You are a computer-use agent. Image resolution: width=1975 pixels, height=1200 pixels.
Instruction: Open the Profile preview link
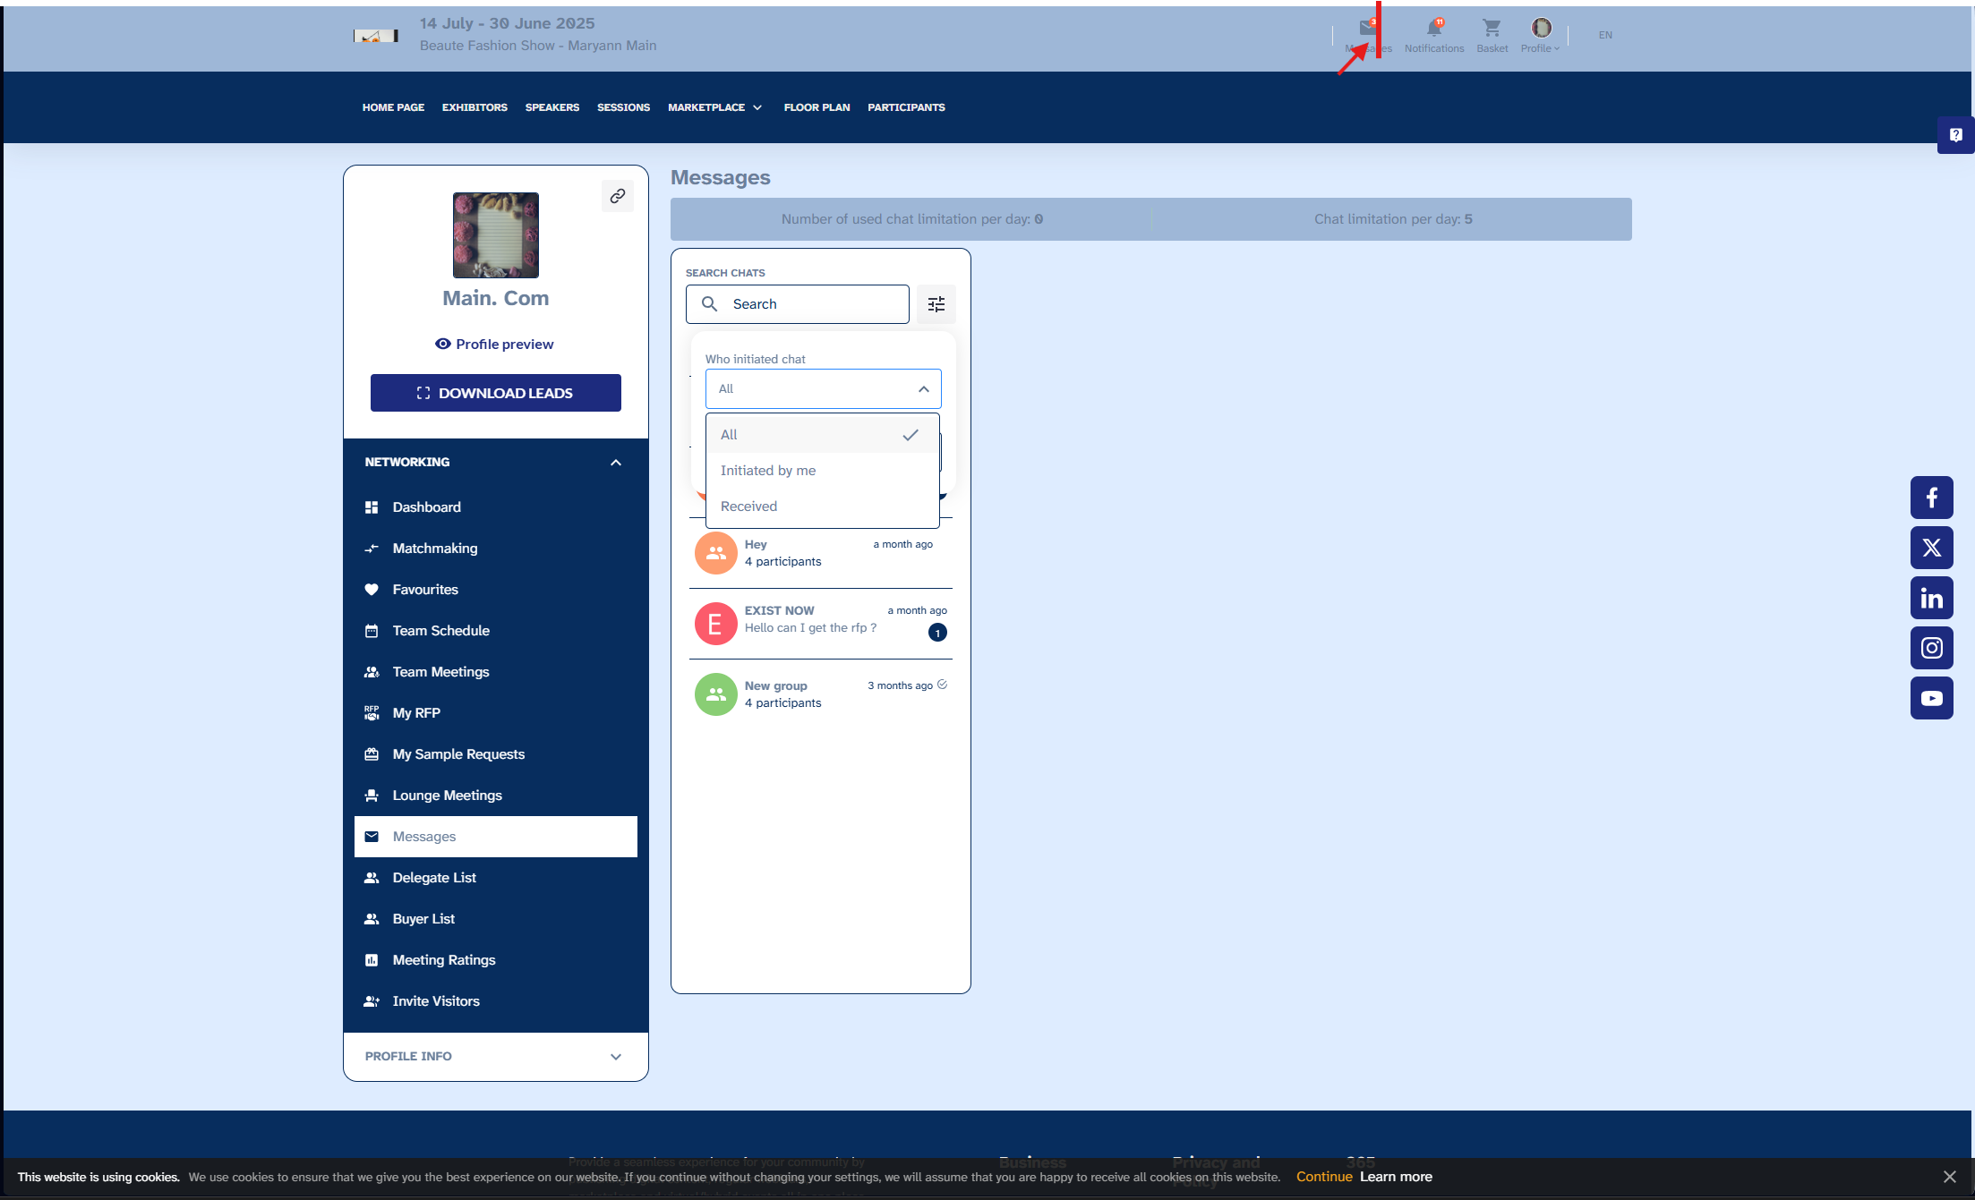pyautogui.click(x=495, y=345)
